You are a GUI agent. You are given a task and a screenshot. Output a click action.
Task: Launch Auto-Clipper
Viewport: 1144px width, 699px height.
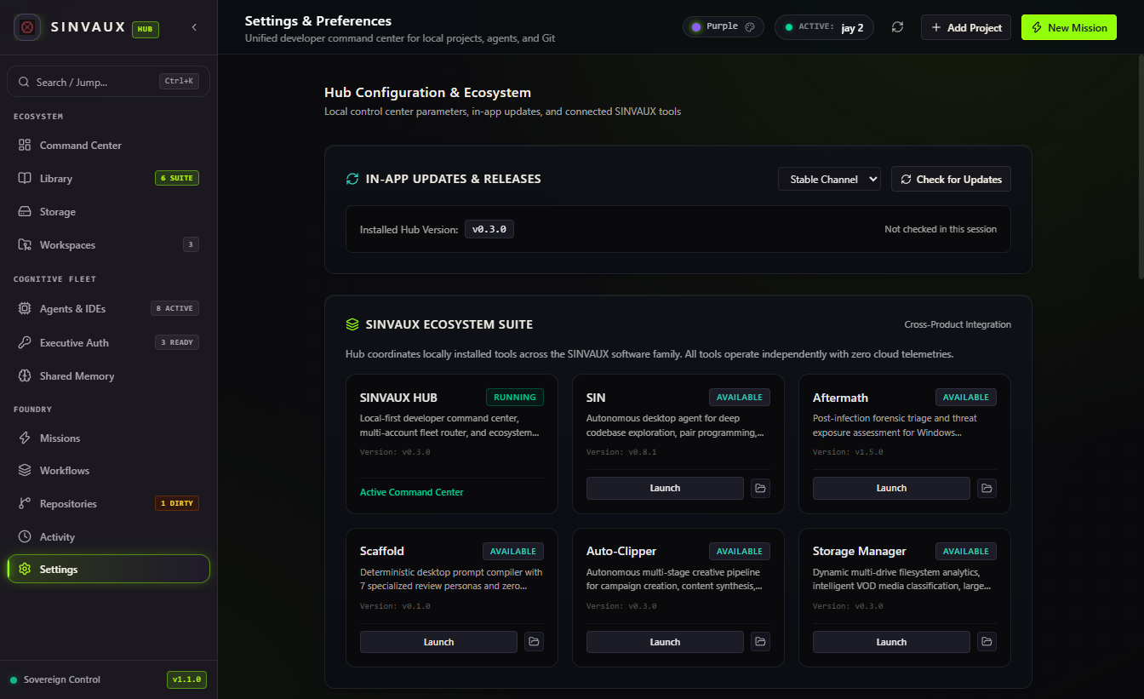(x=665, y=642)
